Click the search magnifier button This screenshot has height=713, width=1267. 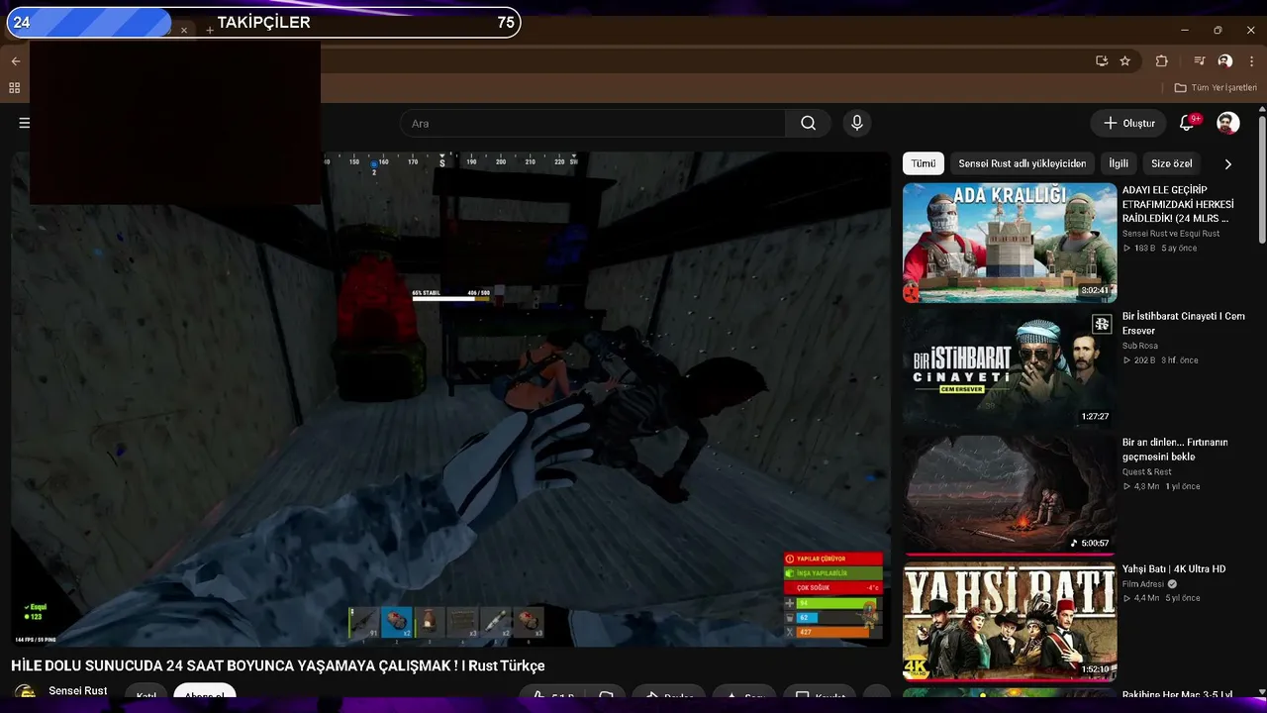coord(809,123)
